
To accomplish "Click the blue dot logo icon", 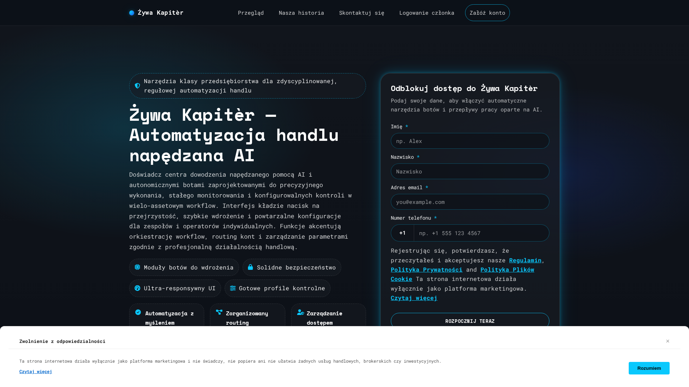I will click(132, 13).
